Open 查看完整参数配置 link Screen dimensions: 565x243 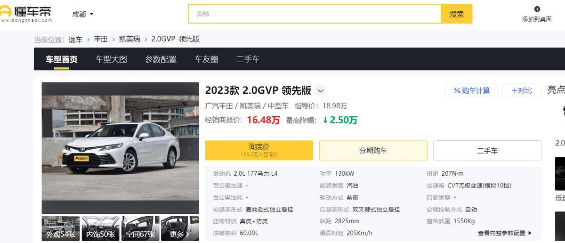(501, 233)
